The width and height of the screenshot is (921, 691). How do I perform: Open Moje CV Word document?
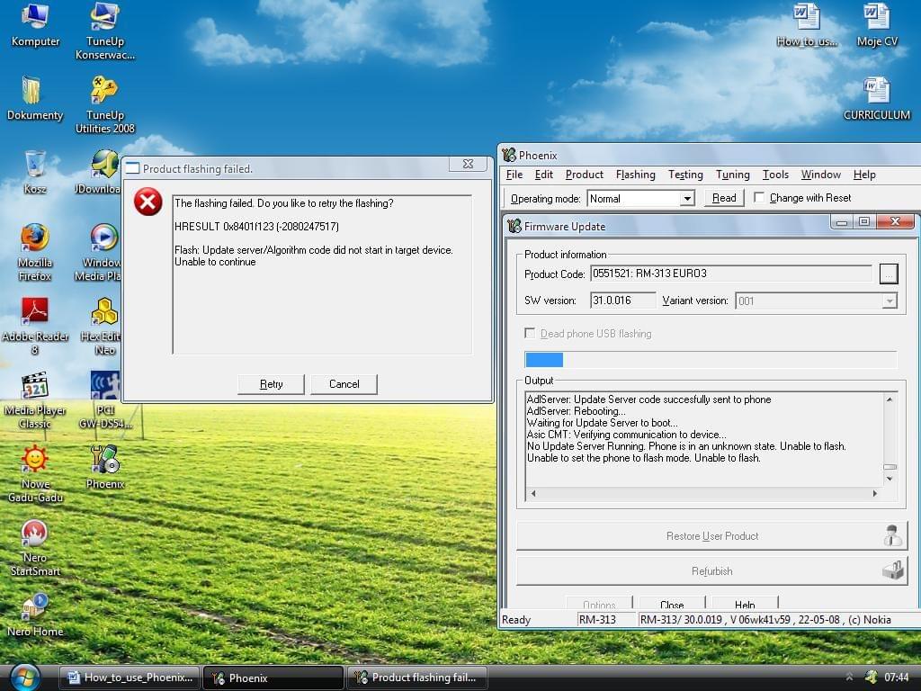point(877,24)
